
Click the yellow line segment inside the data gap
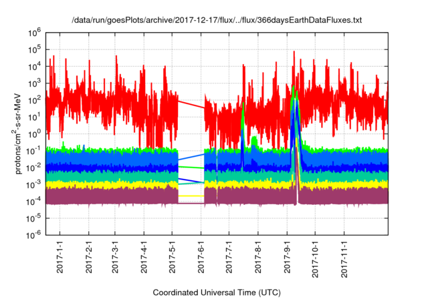click(x=191, y=196)
